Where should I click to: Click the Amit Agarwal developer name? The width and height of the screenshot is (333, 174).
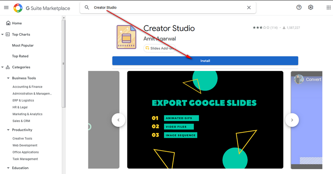tap(159, 39)
